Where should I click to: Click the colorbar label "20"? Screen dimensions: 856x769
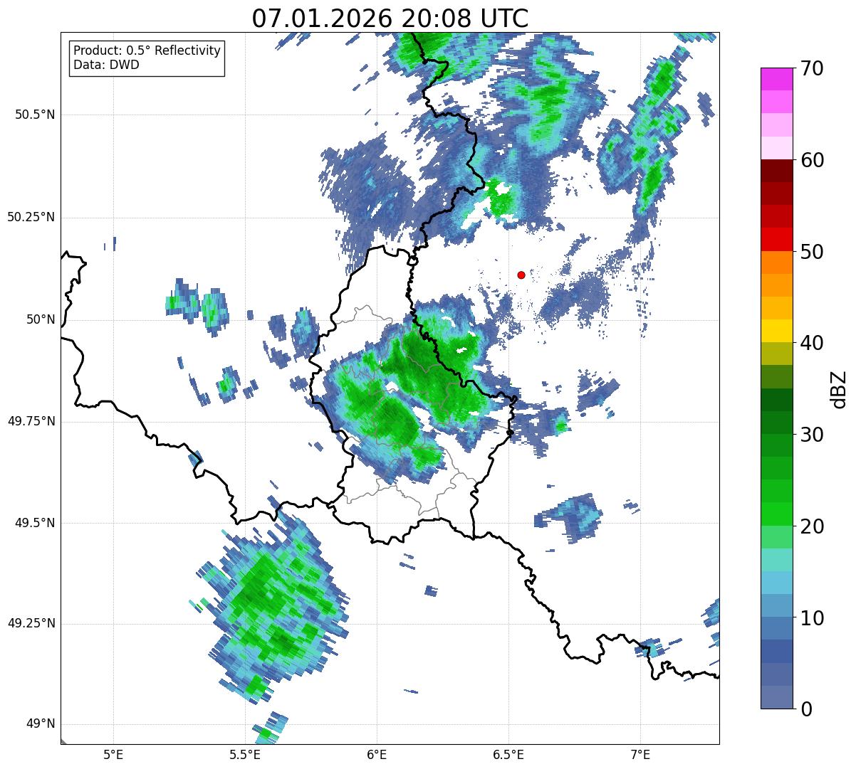(x=813, y=526)
